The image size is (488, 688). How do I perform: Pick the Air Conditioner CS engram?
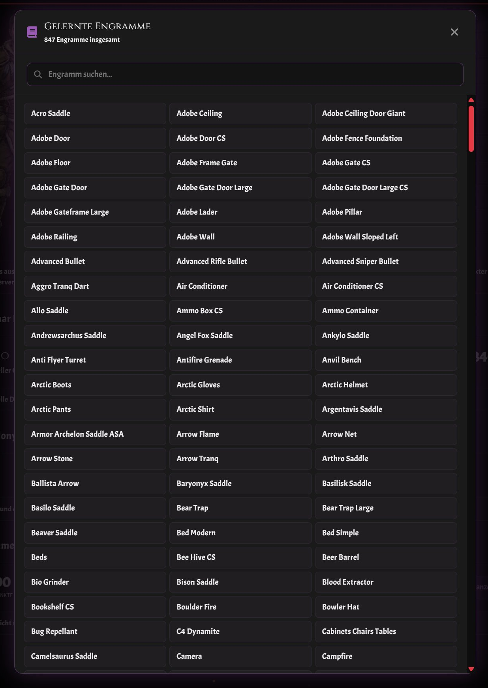(386, 286)
